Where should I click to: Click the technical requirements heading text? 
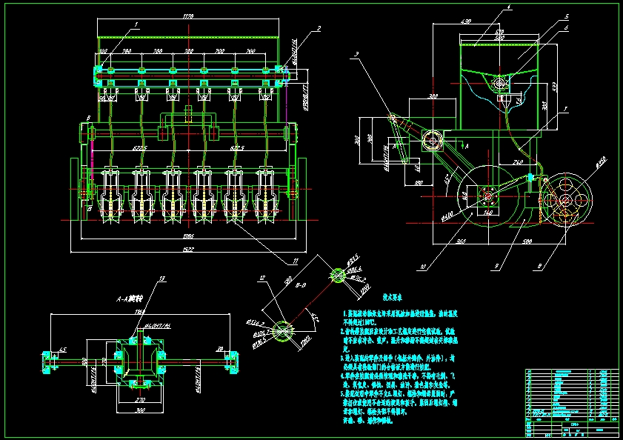[392, 297]
